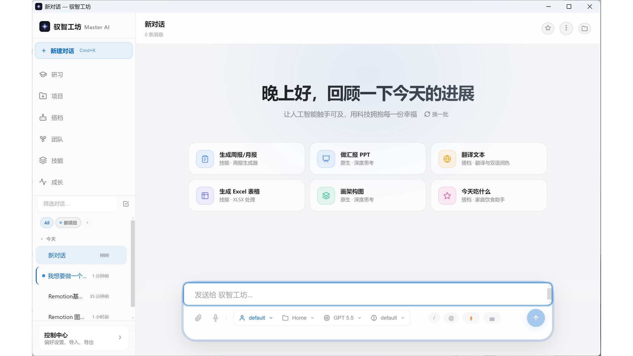Click the conversation list scrollbar
The image size is (633, 356).
tap(133, 264)
